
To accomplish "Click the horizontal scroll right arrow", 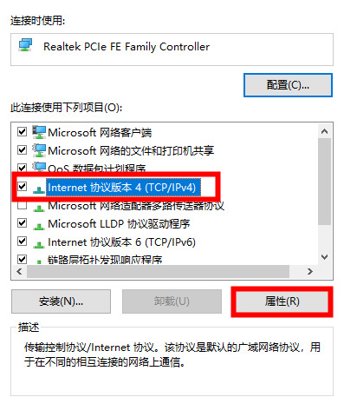I will pos(310,272).
